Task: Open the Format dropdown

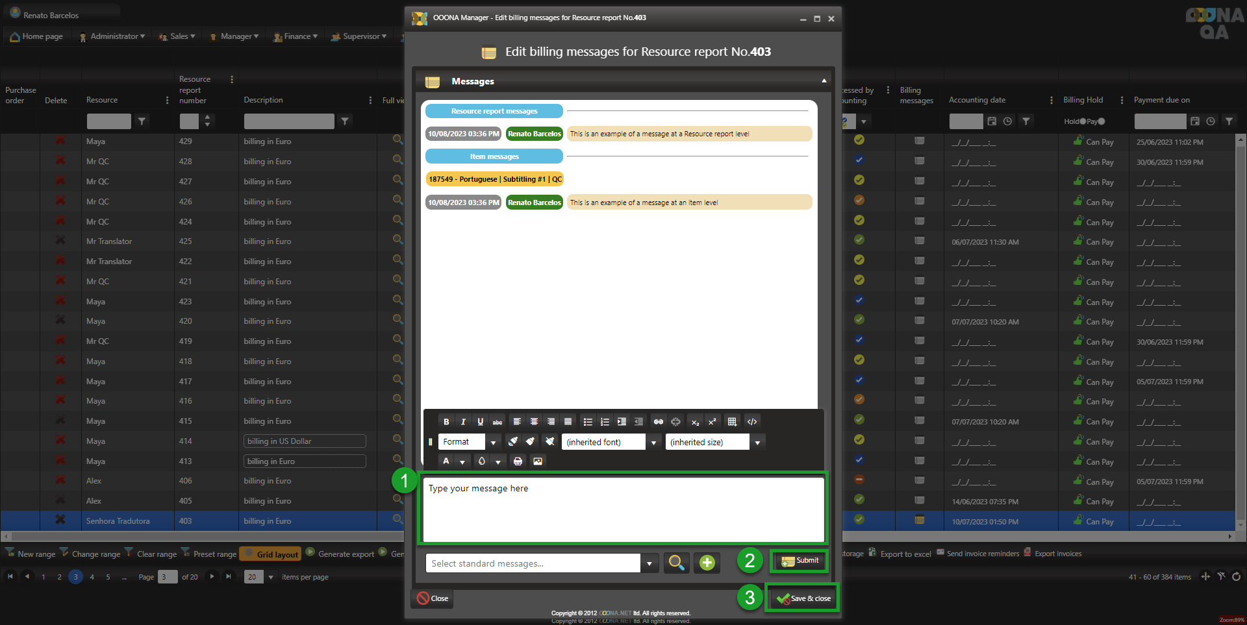Action: coord(493,443)
